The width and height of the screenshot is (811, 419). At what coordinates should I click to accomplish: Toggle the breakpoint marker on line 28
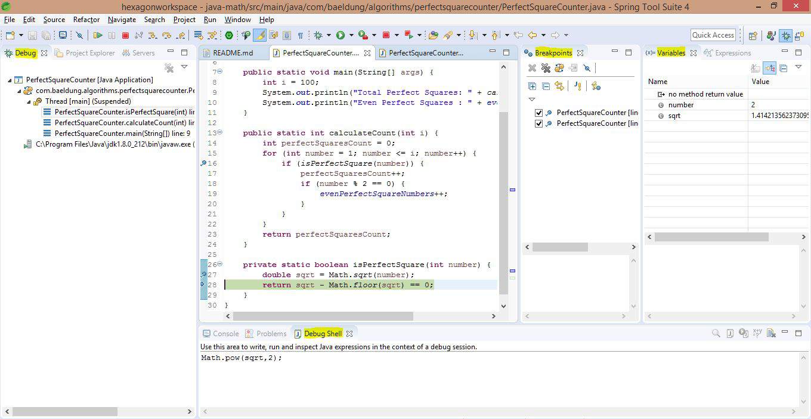[x=204, y=285]
